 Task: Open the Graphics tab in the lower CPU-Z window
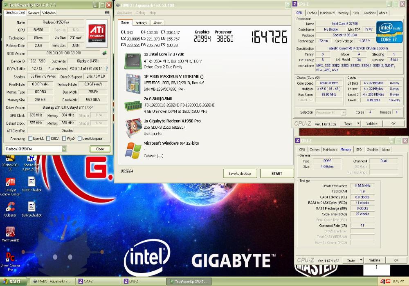pyautogui.click(x=372, y=150)
